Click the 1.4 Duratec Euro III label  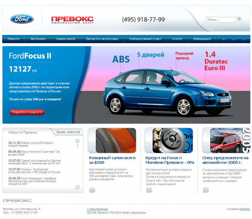pos(216,61)
